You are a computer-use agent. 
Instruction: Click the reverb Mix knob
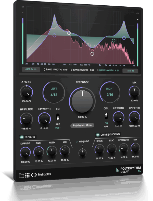coord(65,151)
